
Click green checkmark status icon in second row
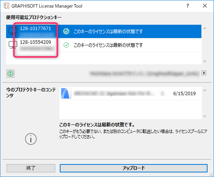point(66,45)
